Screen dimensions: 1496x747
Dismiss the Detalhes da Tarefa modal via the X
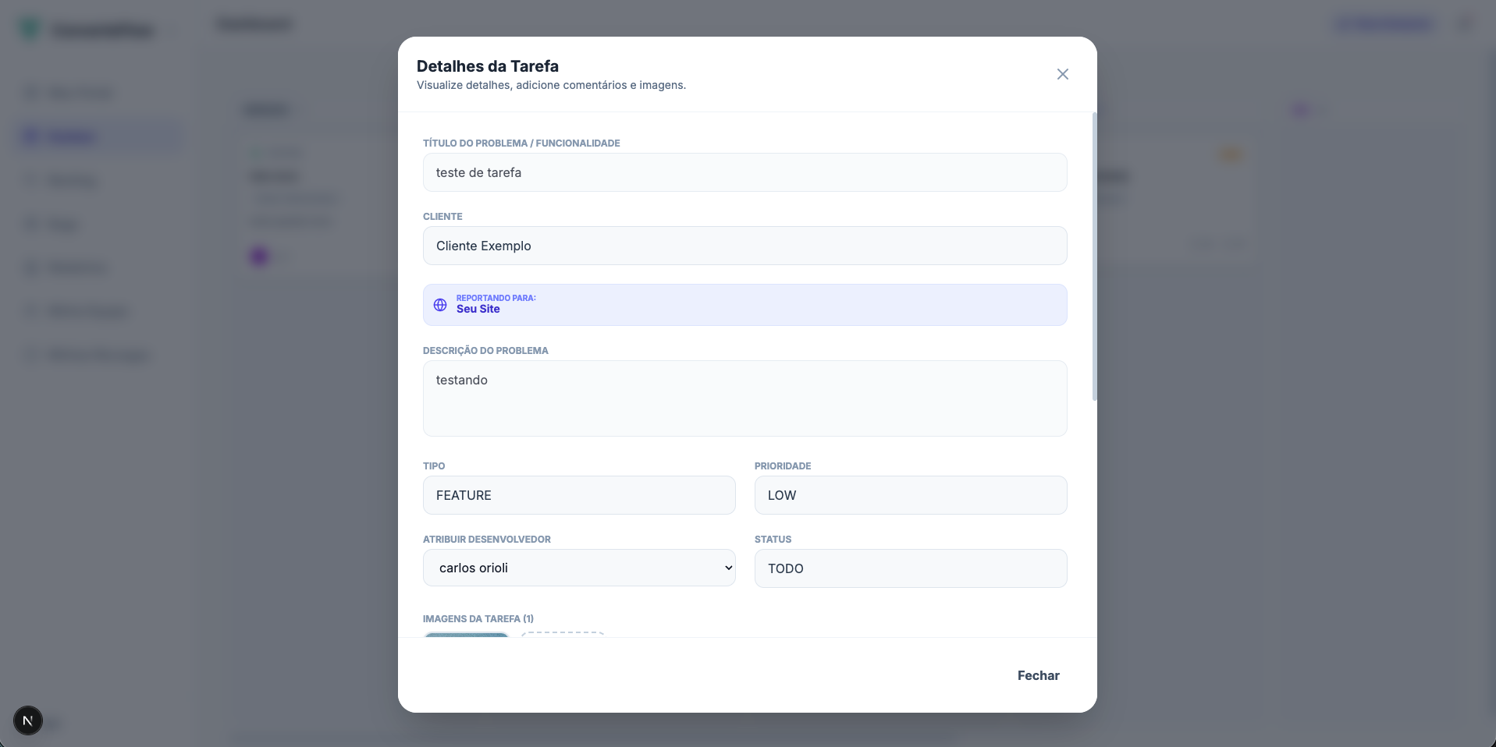tap(1062, 74)
